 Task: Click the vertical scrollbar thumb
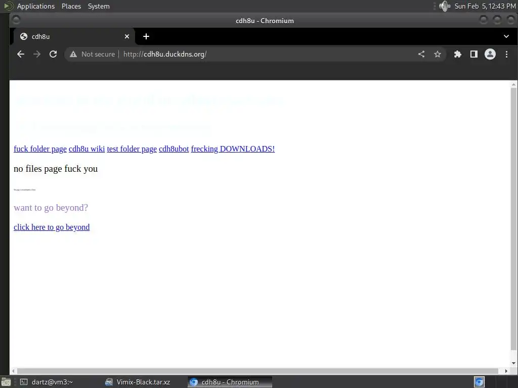[x=513, y=219]
